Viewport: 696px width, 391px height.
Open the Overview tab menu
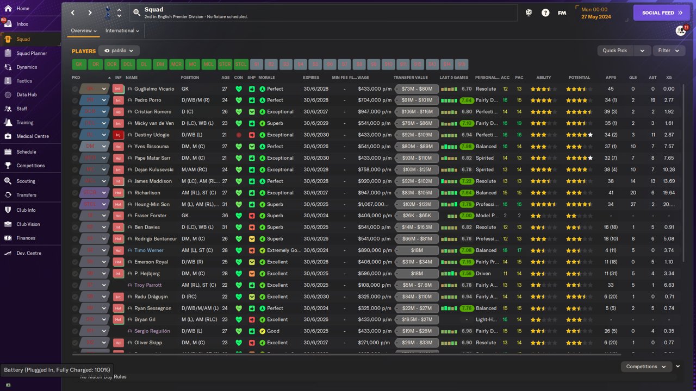point(84,31)
